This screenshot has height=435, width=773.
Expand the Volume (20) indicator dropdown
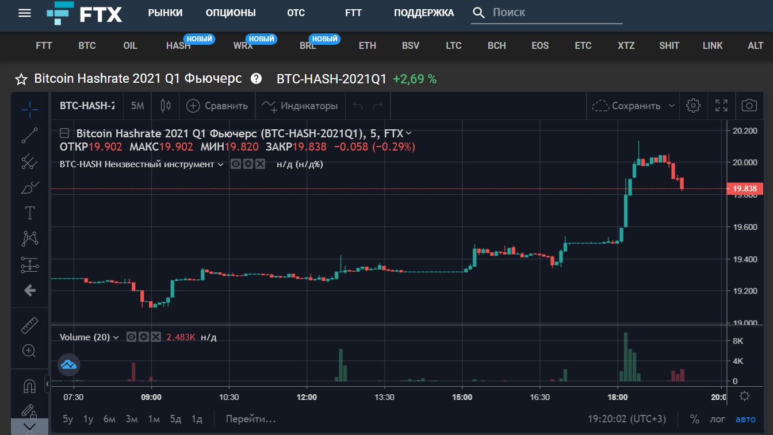click(116, 337)
